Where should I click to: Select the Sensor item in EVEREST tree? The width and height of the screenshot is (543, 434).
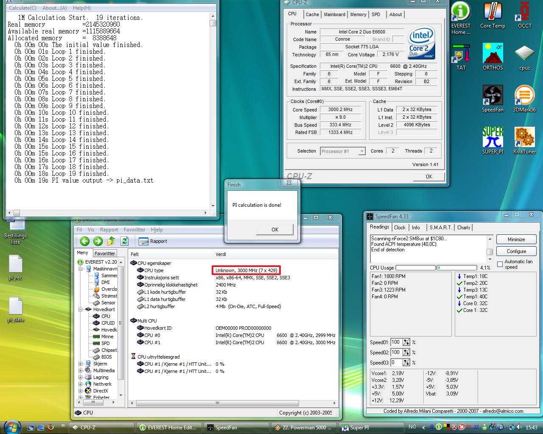click(104, 303)
